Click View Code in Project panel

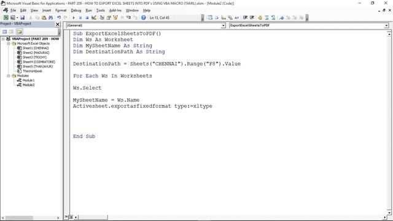point(5,31)
